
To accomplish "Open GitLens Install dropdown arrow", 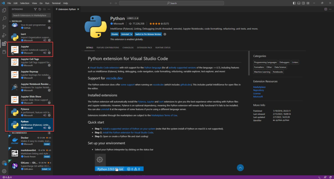I will (50, 169).
